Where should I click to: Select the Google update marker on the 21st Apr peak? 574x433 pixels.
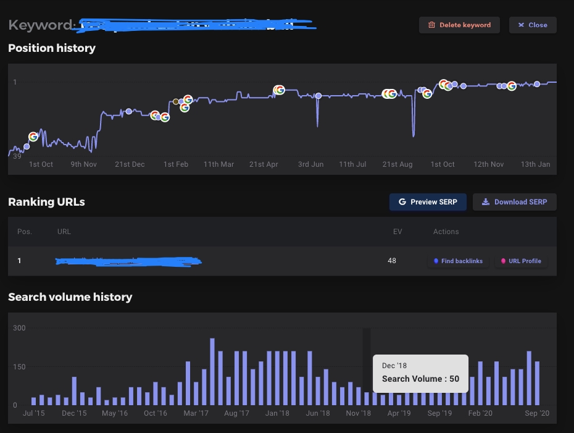click(x=280, y=90)
